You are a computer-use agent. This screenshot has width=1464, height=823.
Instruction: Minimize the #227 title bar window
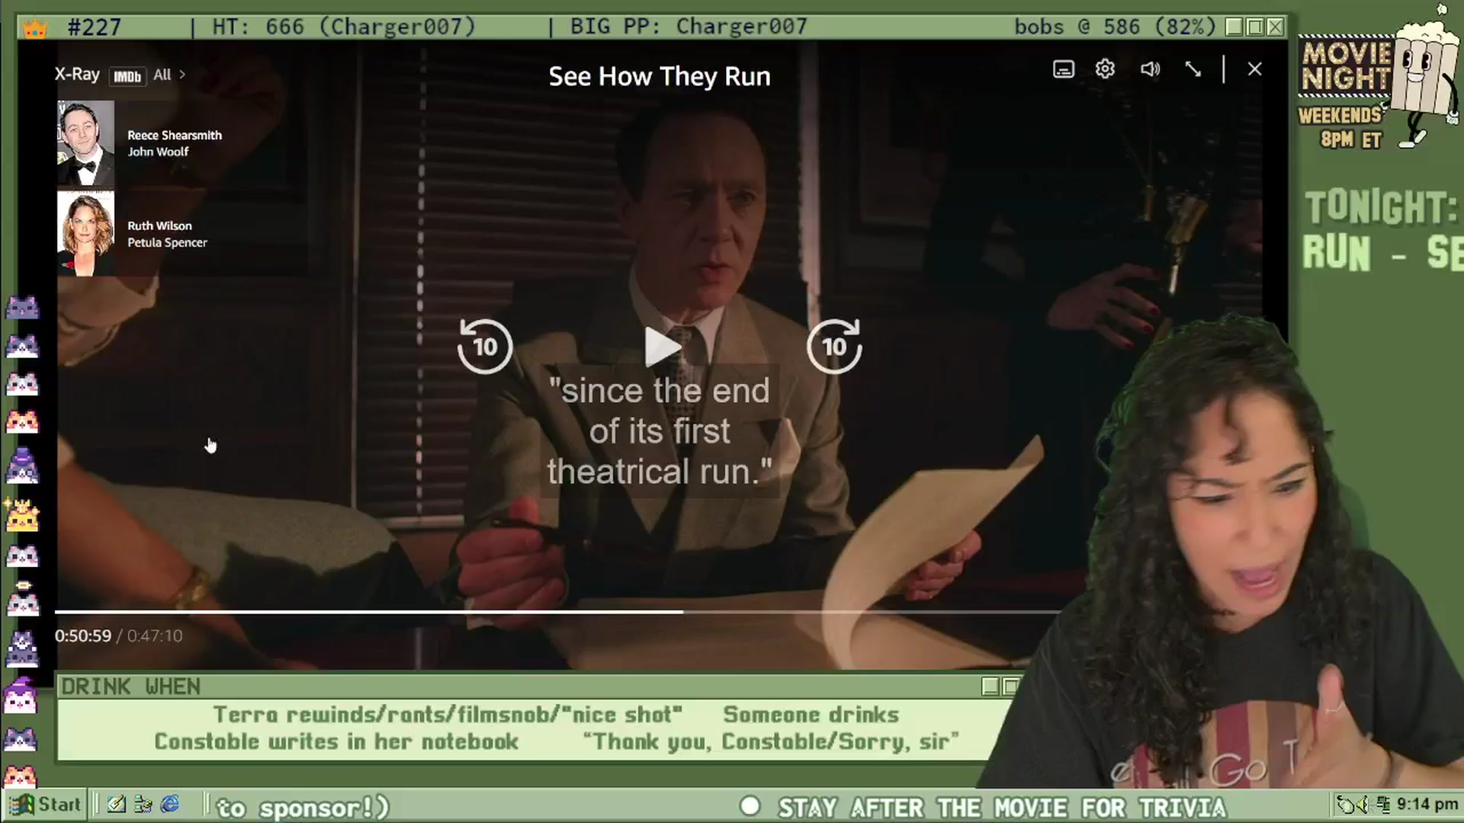click(x=1234, y=27)
